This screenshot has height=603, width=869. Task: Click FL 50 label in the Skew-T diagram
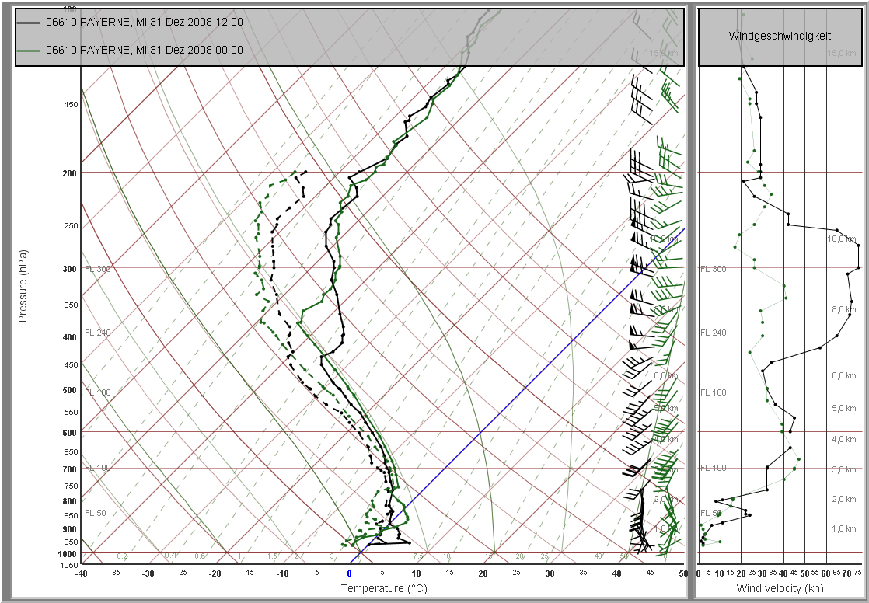point(95,513)
